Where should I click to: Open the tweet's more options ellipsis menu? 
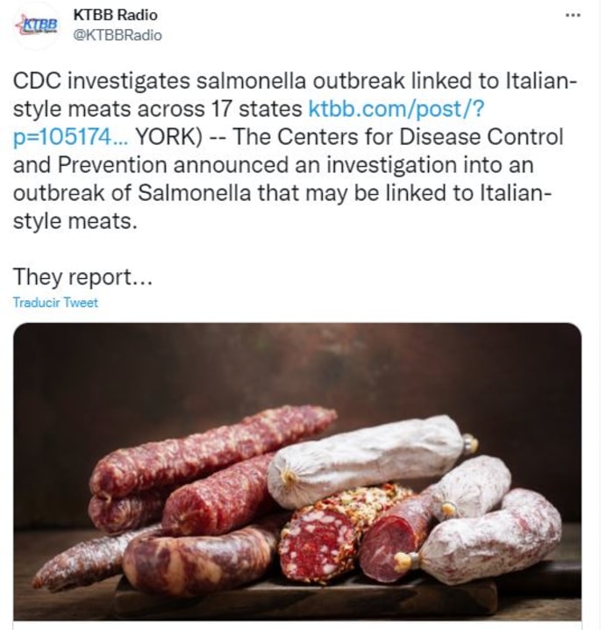point(572,16)
